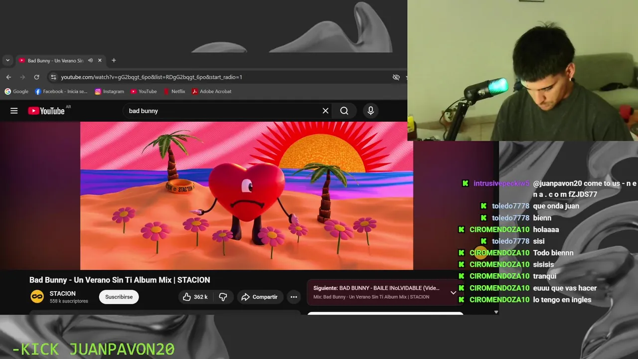Open the Adobe Acrobat bookmark
The height and width of the screenshot is (359, 638).
point(211,91)
